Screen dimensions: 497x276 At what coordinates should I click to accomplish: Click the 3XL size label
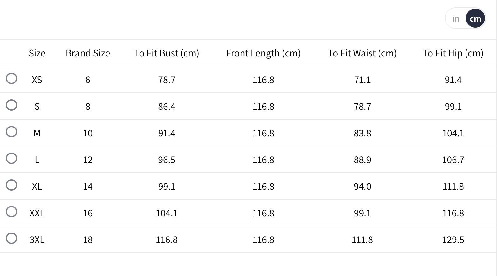[37, 240]
